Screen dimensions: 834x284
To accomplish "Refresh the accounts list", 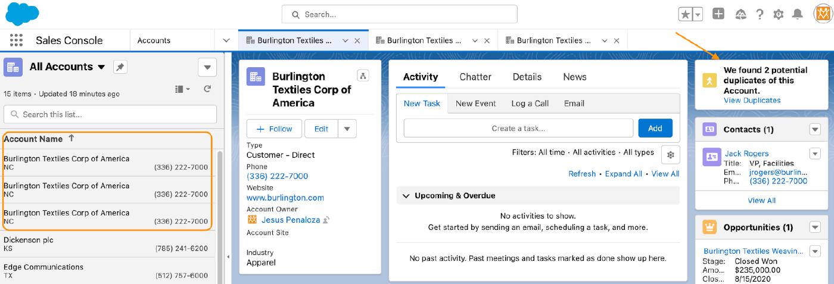I will [x=207, y=89].
